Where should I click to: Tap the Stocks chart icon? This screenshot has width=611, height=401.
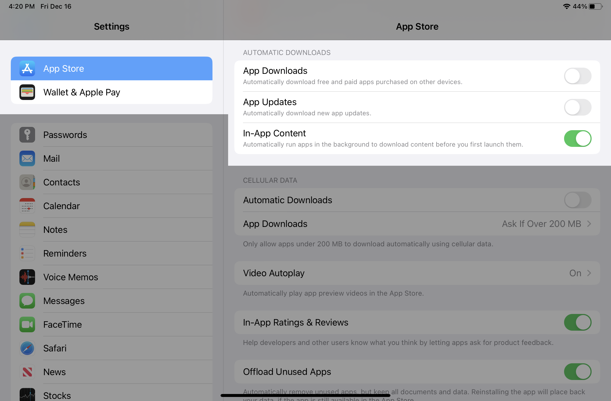27,395
